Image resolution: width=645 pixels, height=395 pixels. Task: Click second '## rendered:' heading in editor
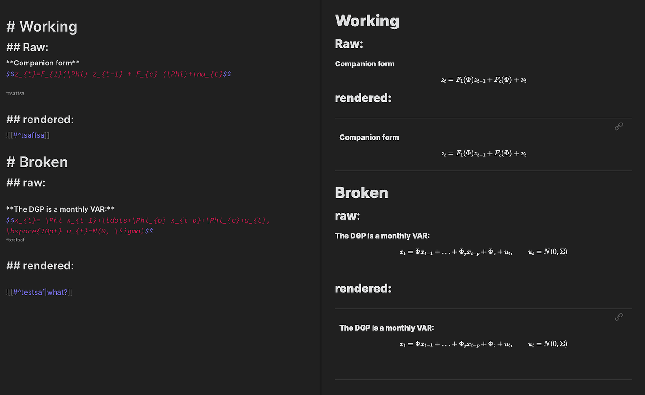(x=40, y=266)
